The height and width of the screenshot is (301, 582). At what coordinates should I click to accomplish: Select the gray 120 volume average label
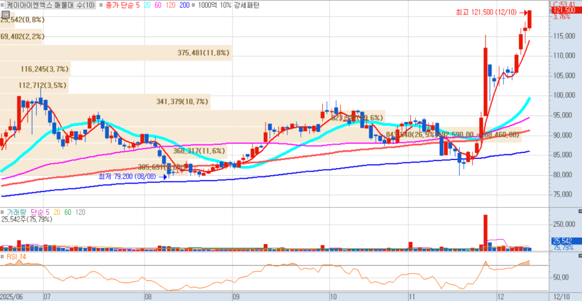point(80,212)
